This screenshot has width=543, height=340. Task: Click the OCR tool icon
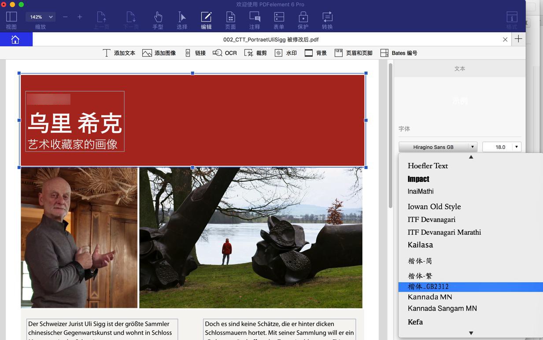pos(218,53)
